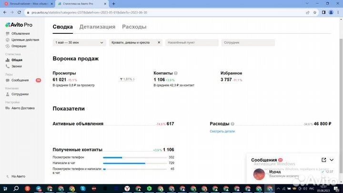Open Сообщения in the sidebar
Viewport: 343px width, 193px height.
pos(20,81)
